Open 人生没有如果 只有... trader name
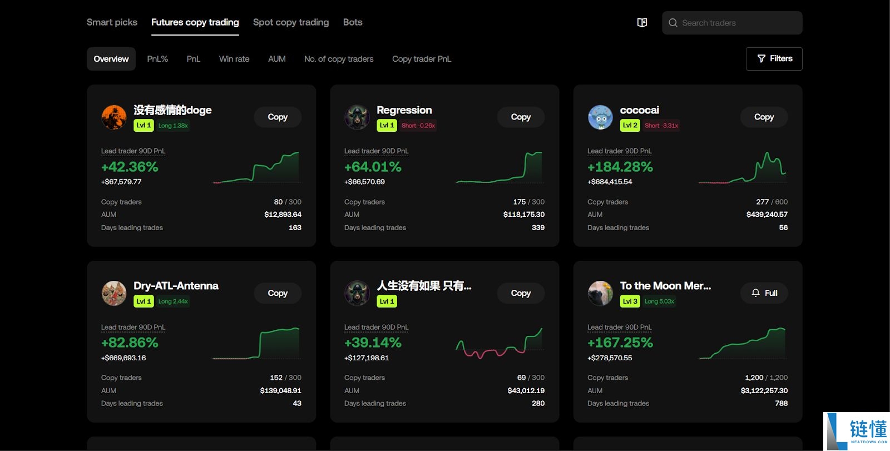The height and width of the screenshot is (451, 890). pyautogui.click(x=424, y=286)
